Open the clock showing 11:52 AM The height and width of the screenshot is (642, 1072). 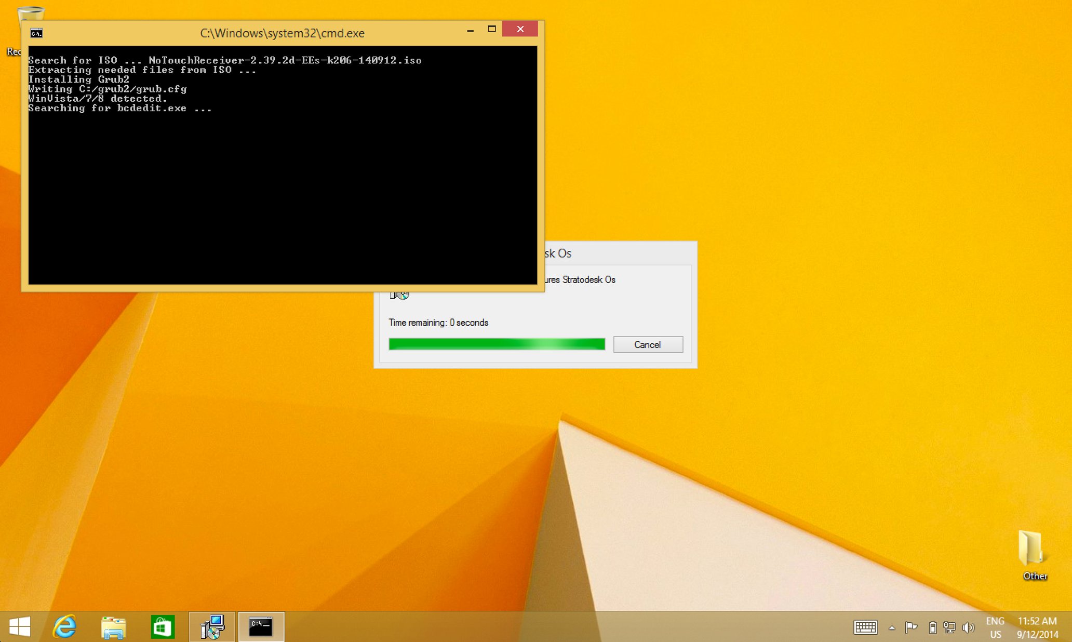tap(1037, 627)
